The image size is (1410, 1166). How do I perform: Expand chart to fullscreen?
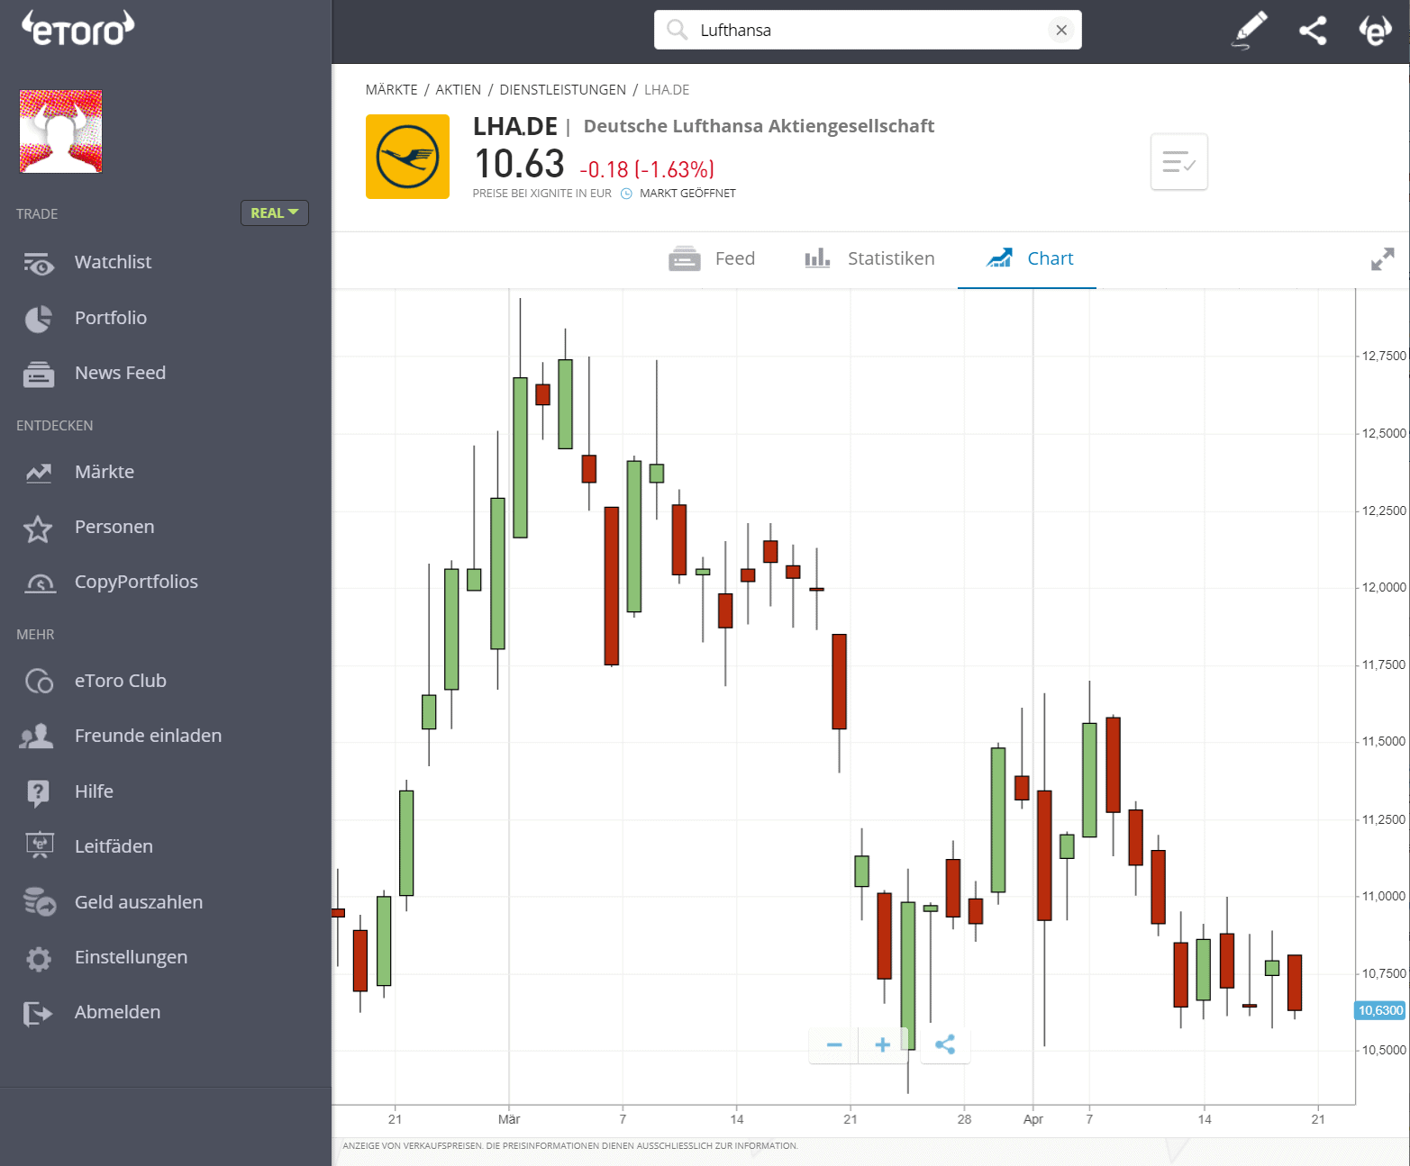pyautogui.click(x=1382, y=259)
